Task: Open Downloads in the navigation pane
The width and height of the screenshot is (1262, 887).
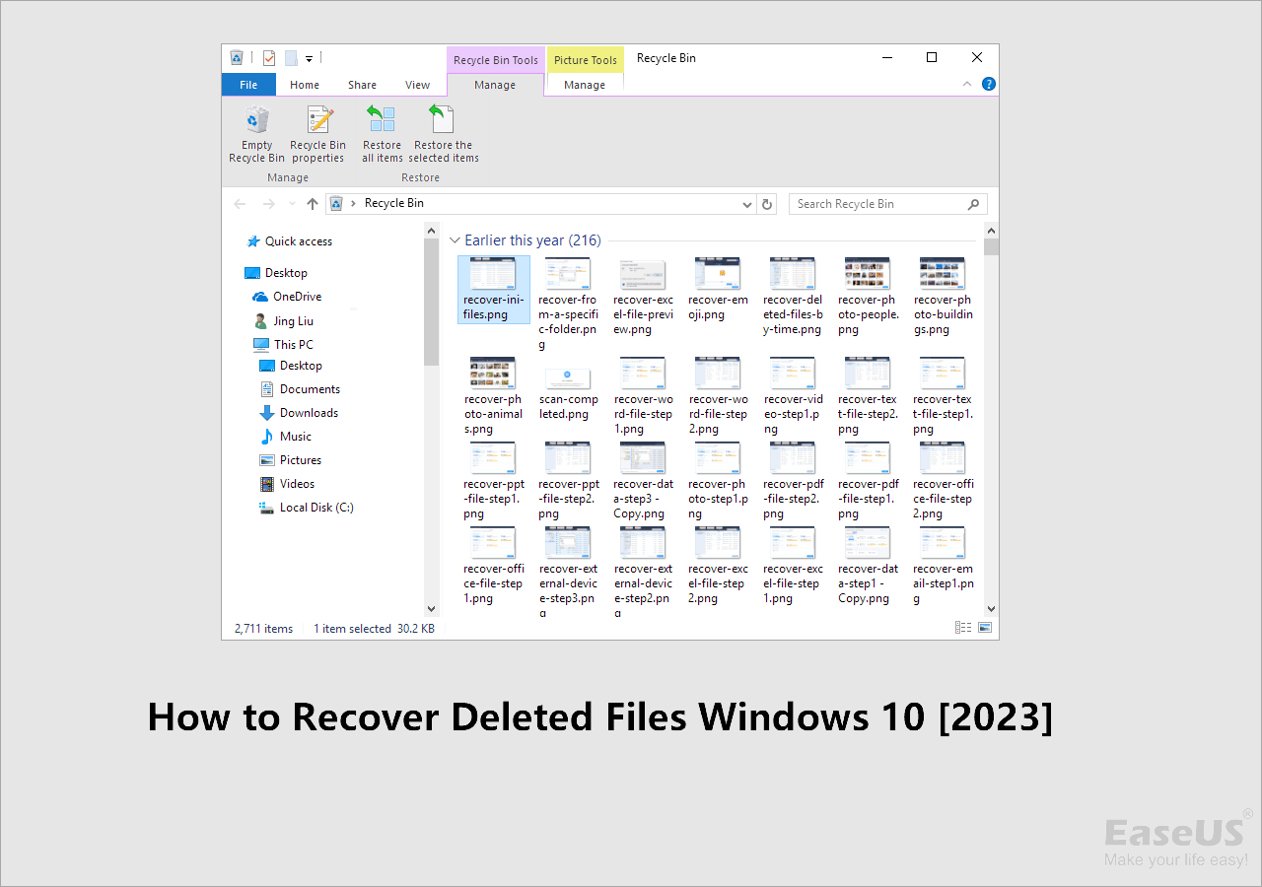Action: coord(299,413)
